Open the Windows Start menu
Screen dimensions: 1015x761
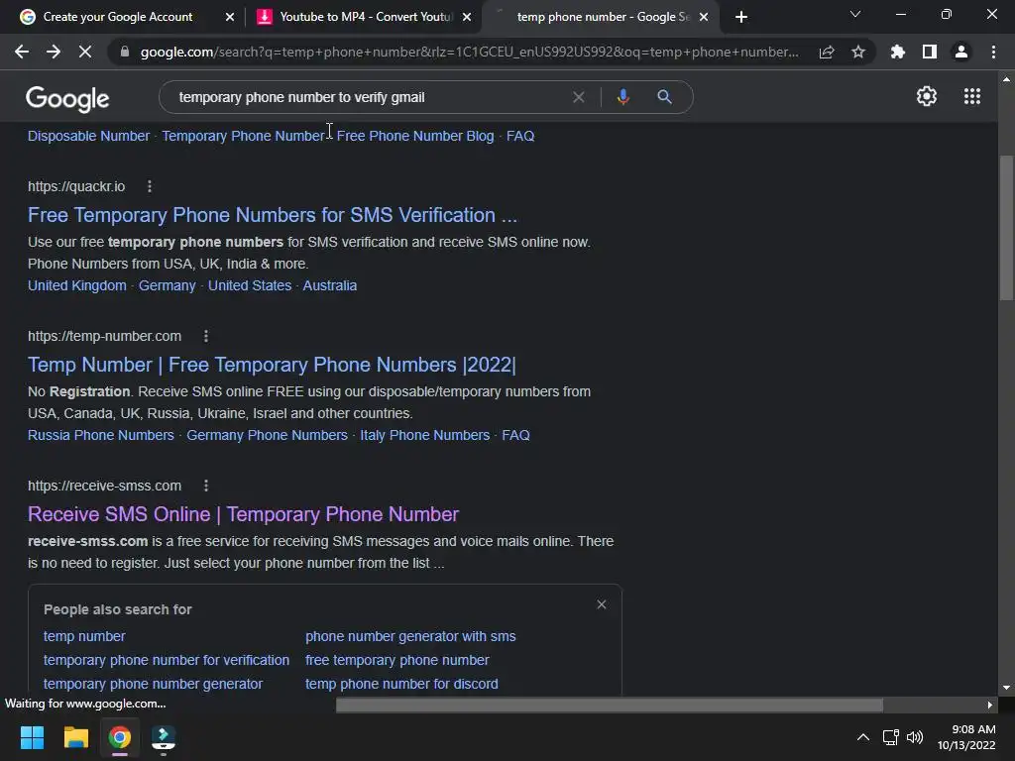click(32, 737)
